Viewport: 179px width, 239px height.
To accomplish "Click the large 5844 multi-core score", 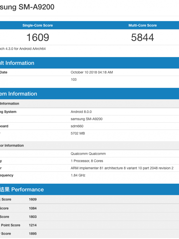I will 143,38.
